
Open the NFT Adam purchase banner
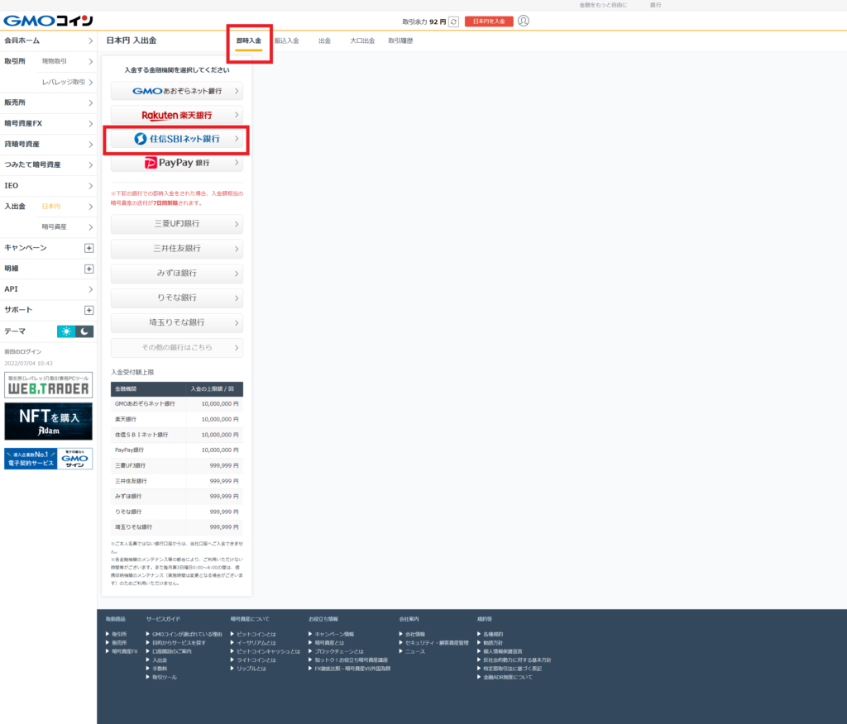pos(48,422)
